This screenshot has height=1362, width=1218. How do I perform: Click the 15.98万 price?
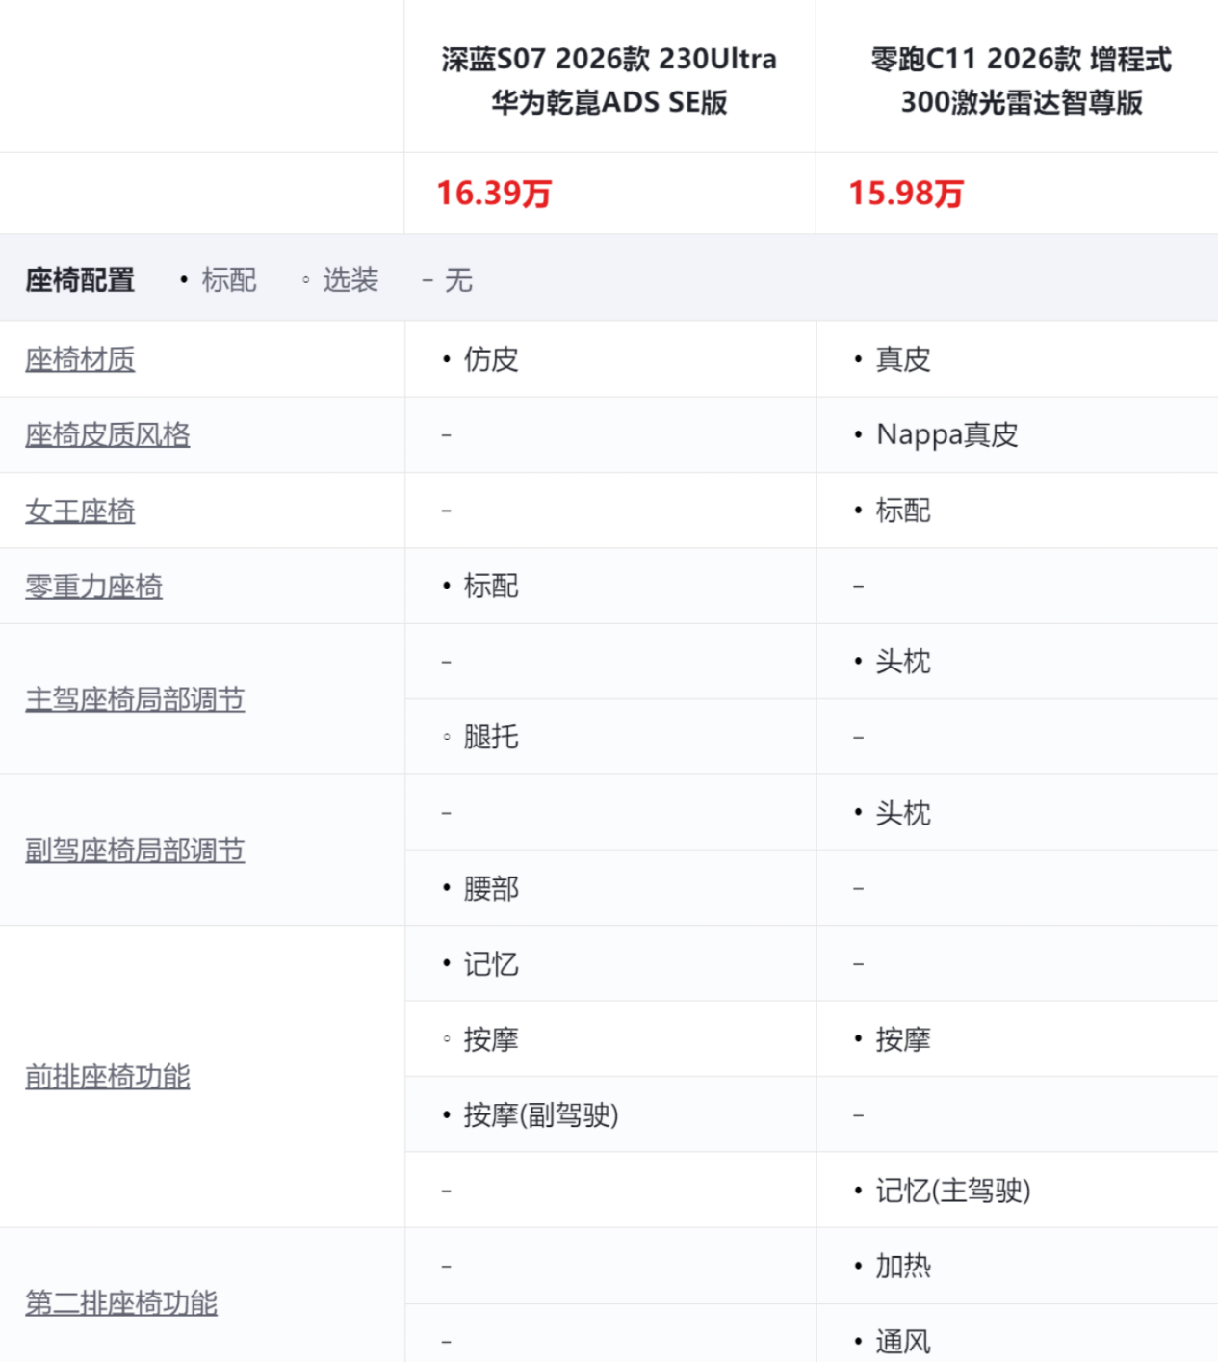(x=905, y=194)
